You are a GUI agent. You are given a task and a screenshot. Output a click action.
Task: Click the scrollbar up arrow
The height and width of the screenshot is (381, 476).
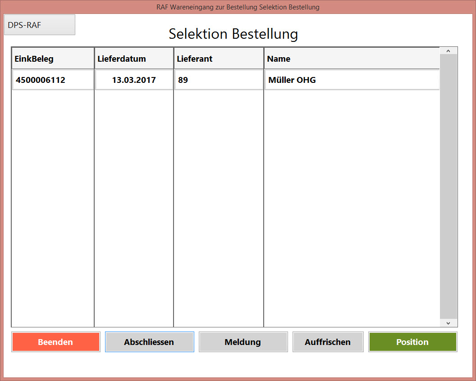[448, 51]
